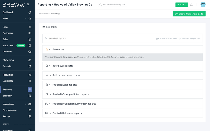Click the Reporting breadcrumb link
This screenshot has width=210, height=131.
click(x=55, y=14)
